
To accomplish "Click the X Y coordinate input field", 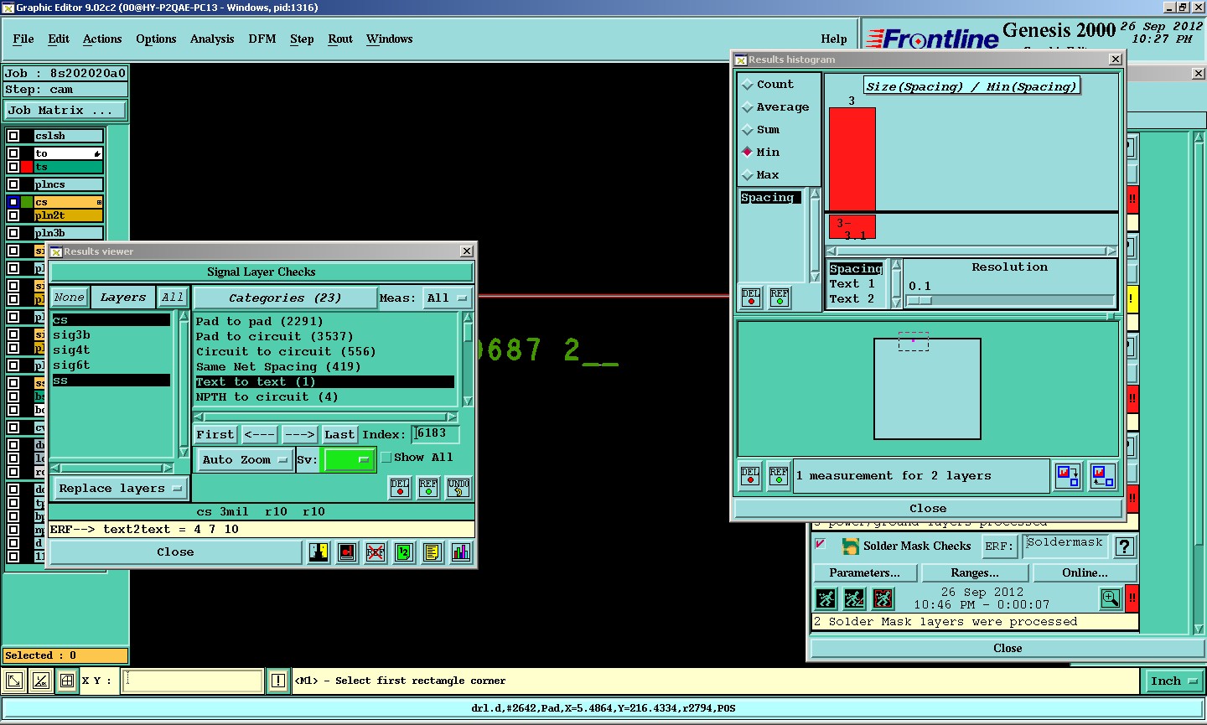I will [193, 681].
